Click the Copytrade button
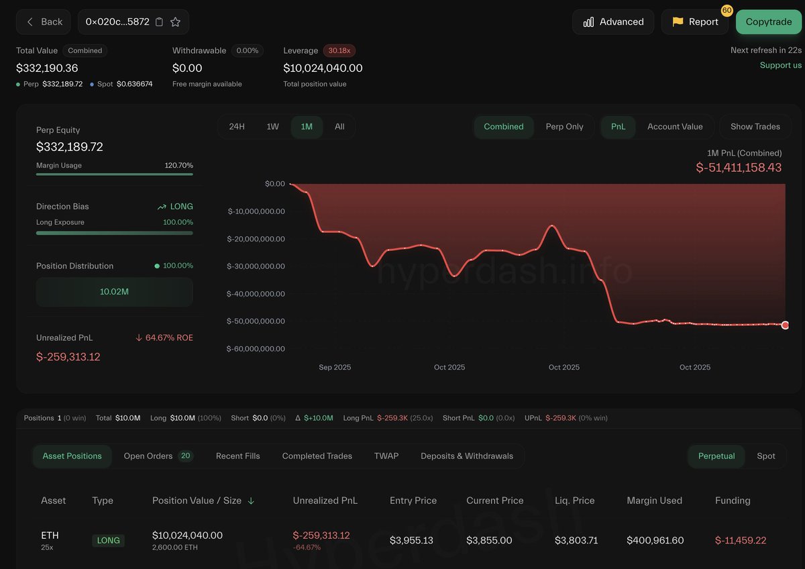Image resolution: width=805 pixels, height=569 pixels. 769,21
